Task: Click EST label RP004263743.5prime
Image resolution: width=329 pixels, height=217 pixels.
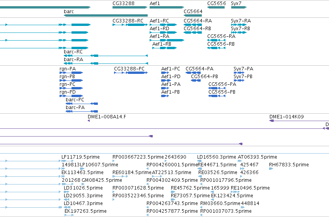Action: (x=172, y=203)
